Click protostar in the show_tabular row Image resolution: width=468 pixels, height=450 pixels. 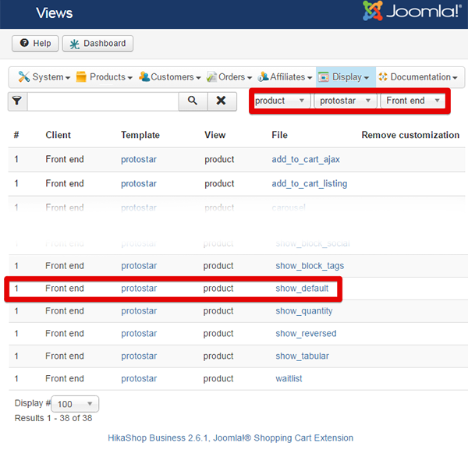pos(139,356)
